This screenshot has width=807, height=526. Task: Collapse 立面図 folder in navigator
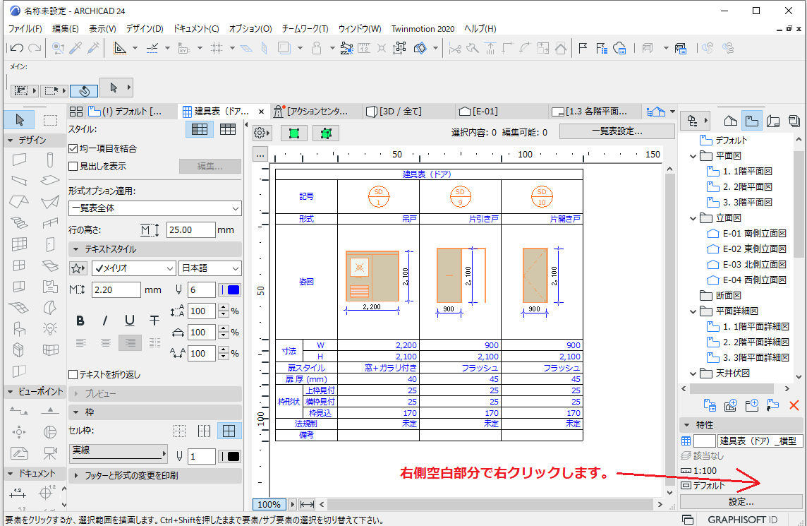click(693, 218)
